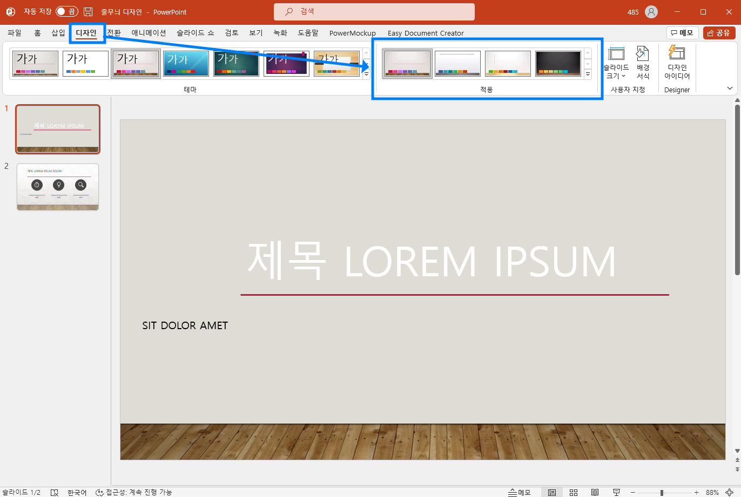Select slide 1 thumbnail in panel
The width and height of the screenshot is (741, 497).
point(58,129)
